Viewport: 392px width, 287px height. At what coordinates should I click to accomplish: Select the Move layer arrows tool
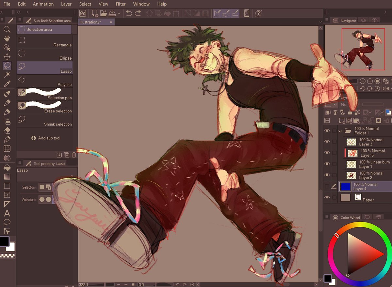pos(7,56)
